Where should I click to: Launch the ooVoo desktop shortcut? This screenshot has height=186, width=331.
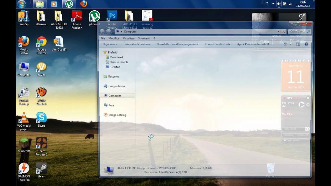click(x=41, y=69)
